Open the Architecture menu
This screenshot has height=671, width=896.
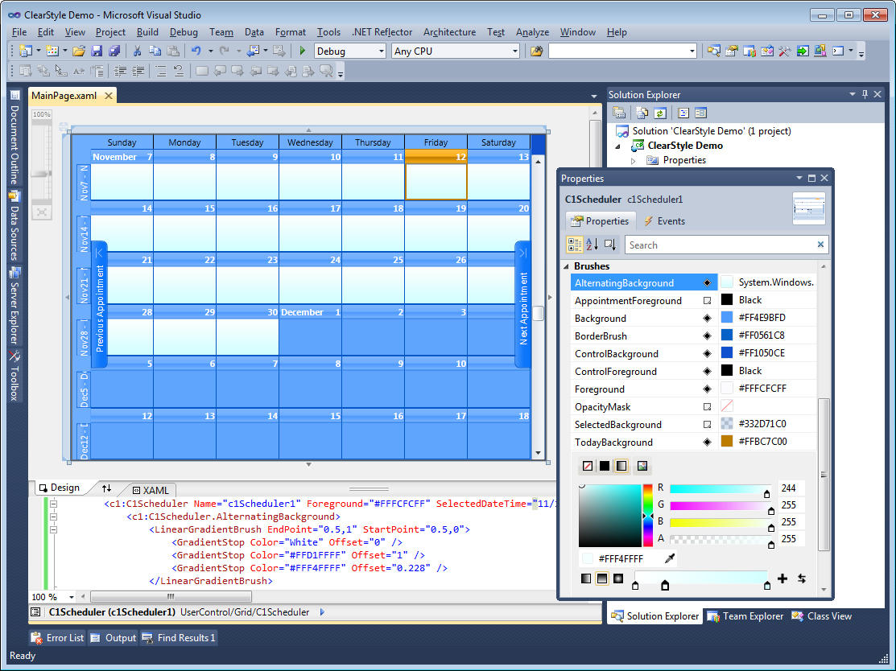[x=449, y=32]
